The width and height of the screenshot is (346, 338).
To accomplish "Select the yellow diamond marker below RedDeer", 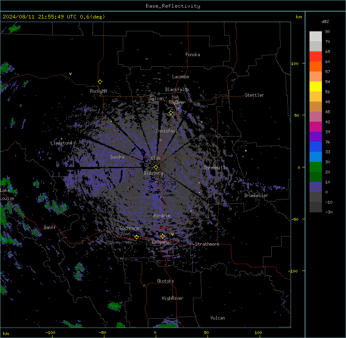I will [171, 113].
